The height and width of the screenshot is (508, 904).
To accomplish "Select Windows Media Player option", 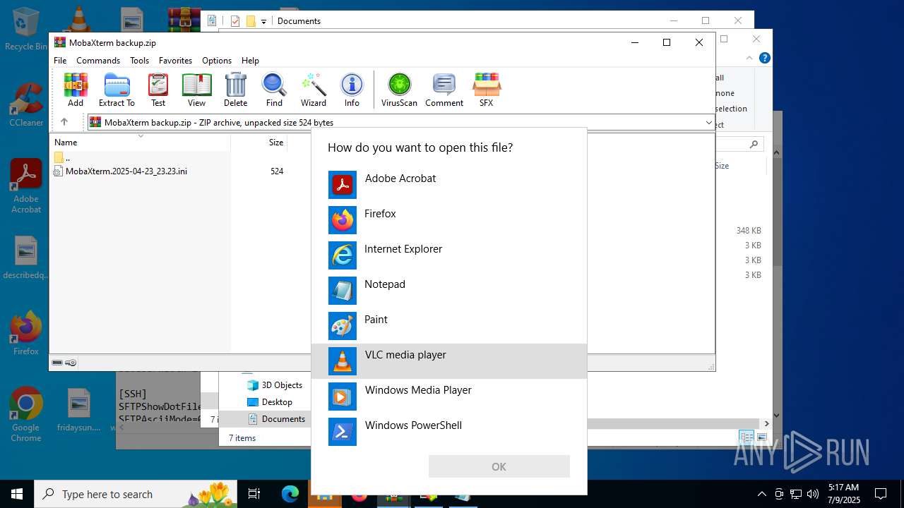I will [x=449, y=397].
